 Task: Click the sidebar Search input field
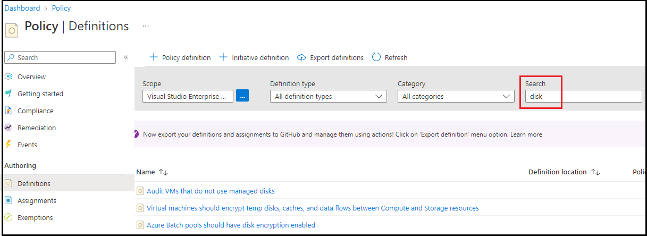(60, 57)
